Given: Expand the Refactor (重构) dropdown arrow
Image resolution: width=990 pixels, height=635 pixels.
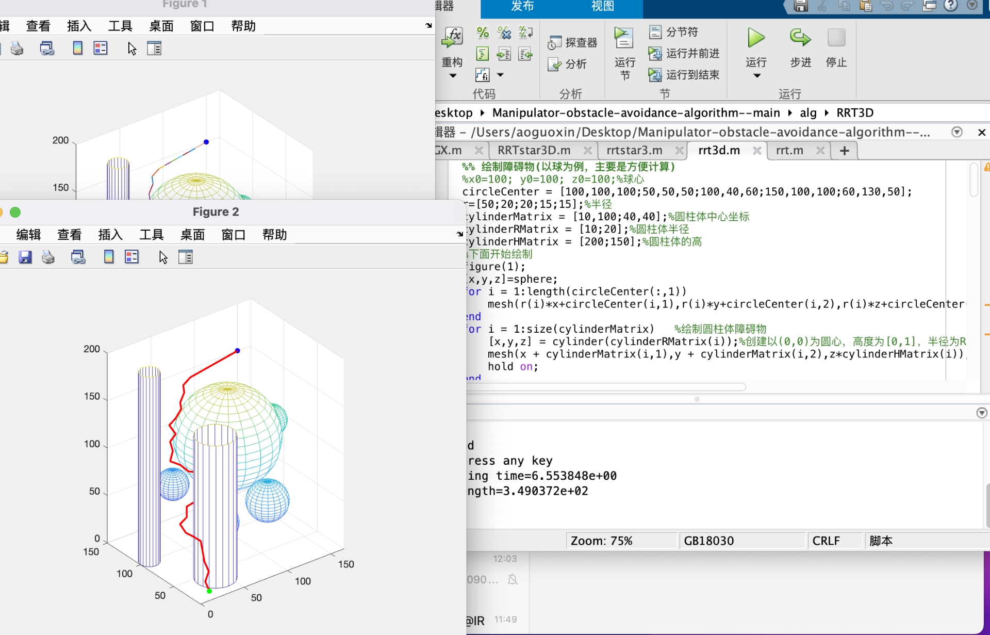Looking at the screenshot, I should tap(453, 76).
